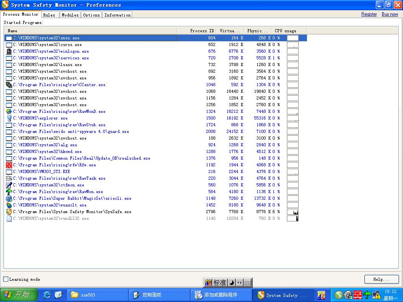
Task: Click the CCenter.exe process icon
Action: [x=9, y=85]
